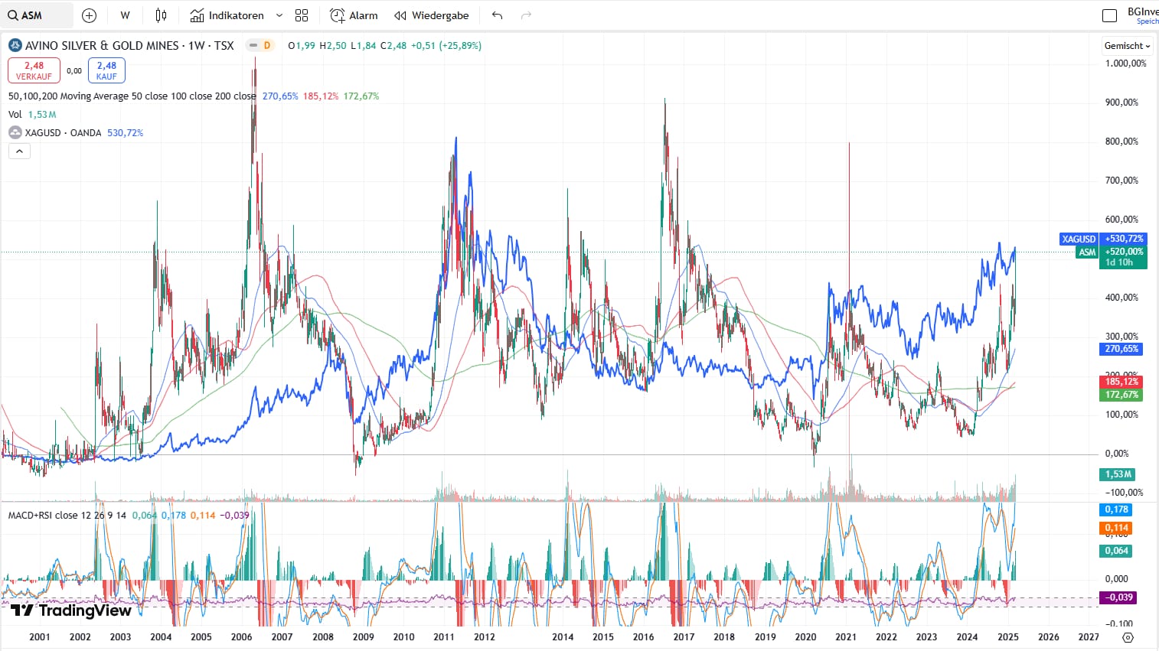Click the Avino logo in the chart legend

(15, 45)
